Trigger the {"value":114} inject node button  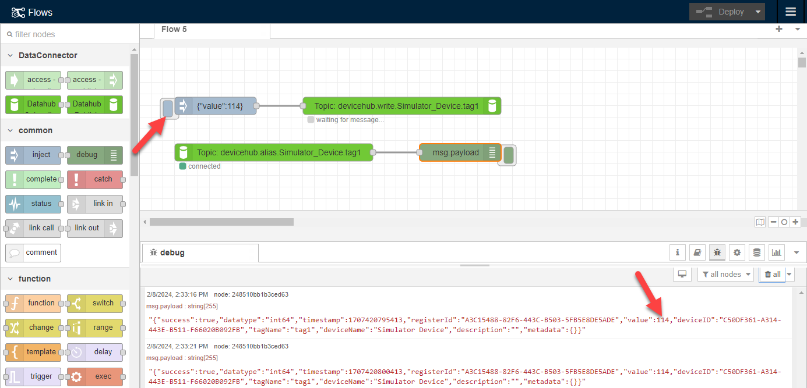click(x=167, y=107)
